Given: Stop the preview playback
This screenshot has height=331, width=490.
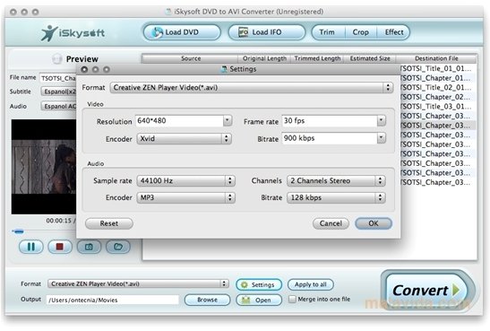Looking at the screenshot, I should tap(60, 247).
